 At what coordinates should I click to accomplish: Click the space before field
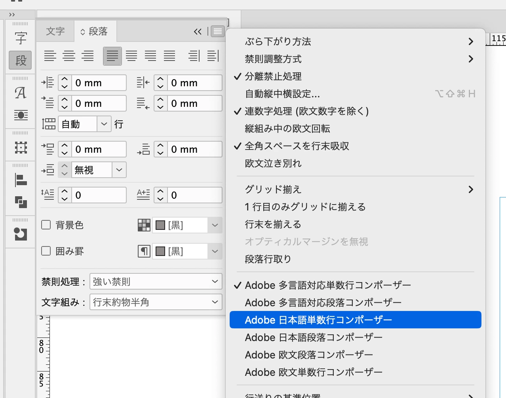[99, 149]
